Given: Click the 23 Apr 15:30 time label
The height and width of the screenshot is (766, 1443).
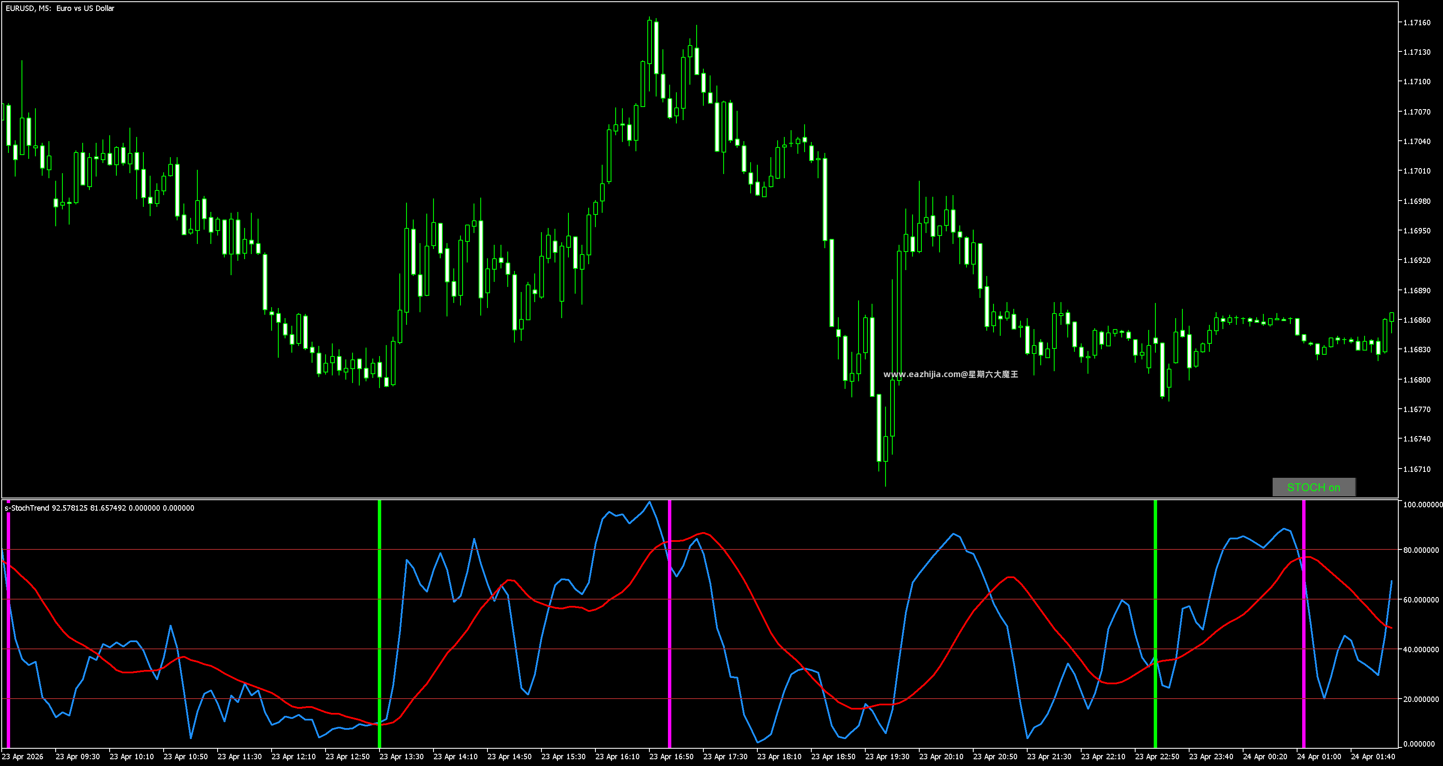Looking at the screenshot, I should click(563, 757).
